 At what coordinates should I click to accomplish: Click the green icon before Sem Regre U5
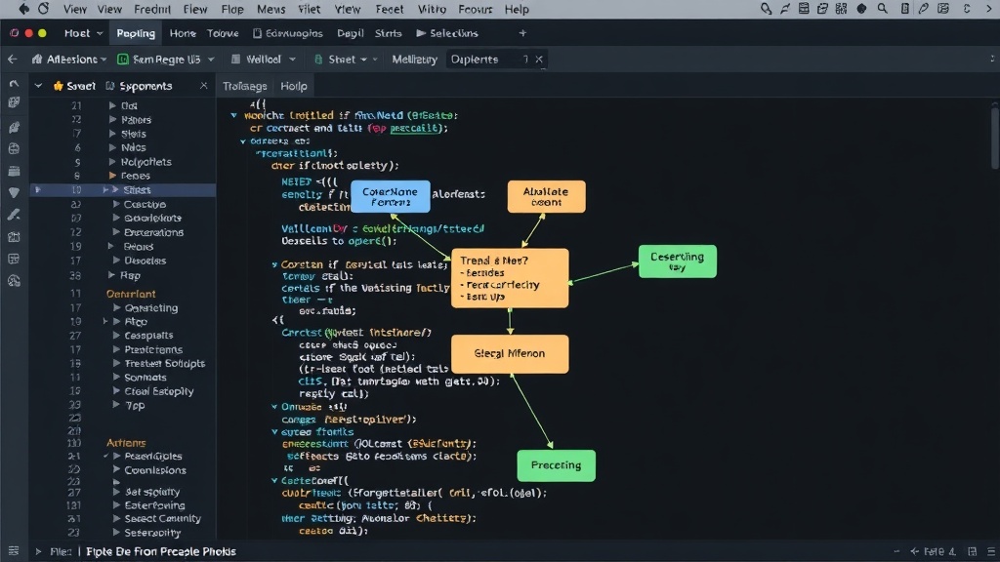[x=123, y=60]
